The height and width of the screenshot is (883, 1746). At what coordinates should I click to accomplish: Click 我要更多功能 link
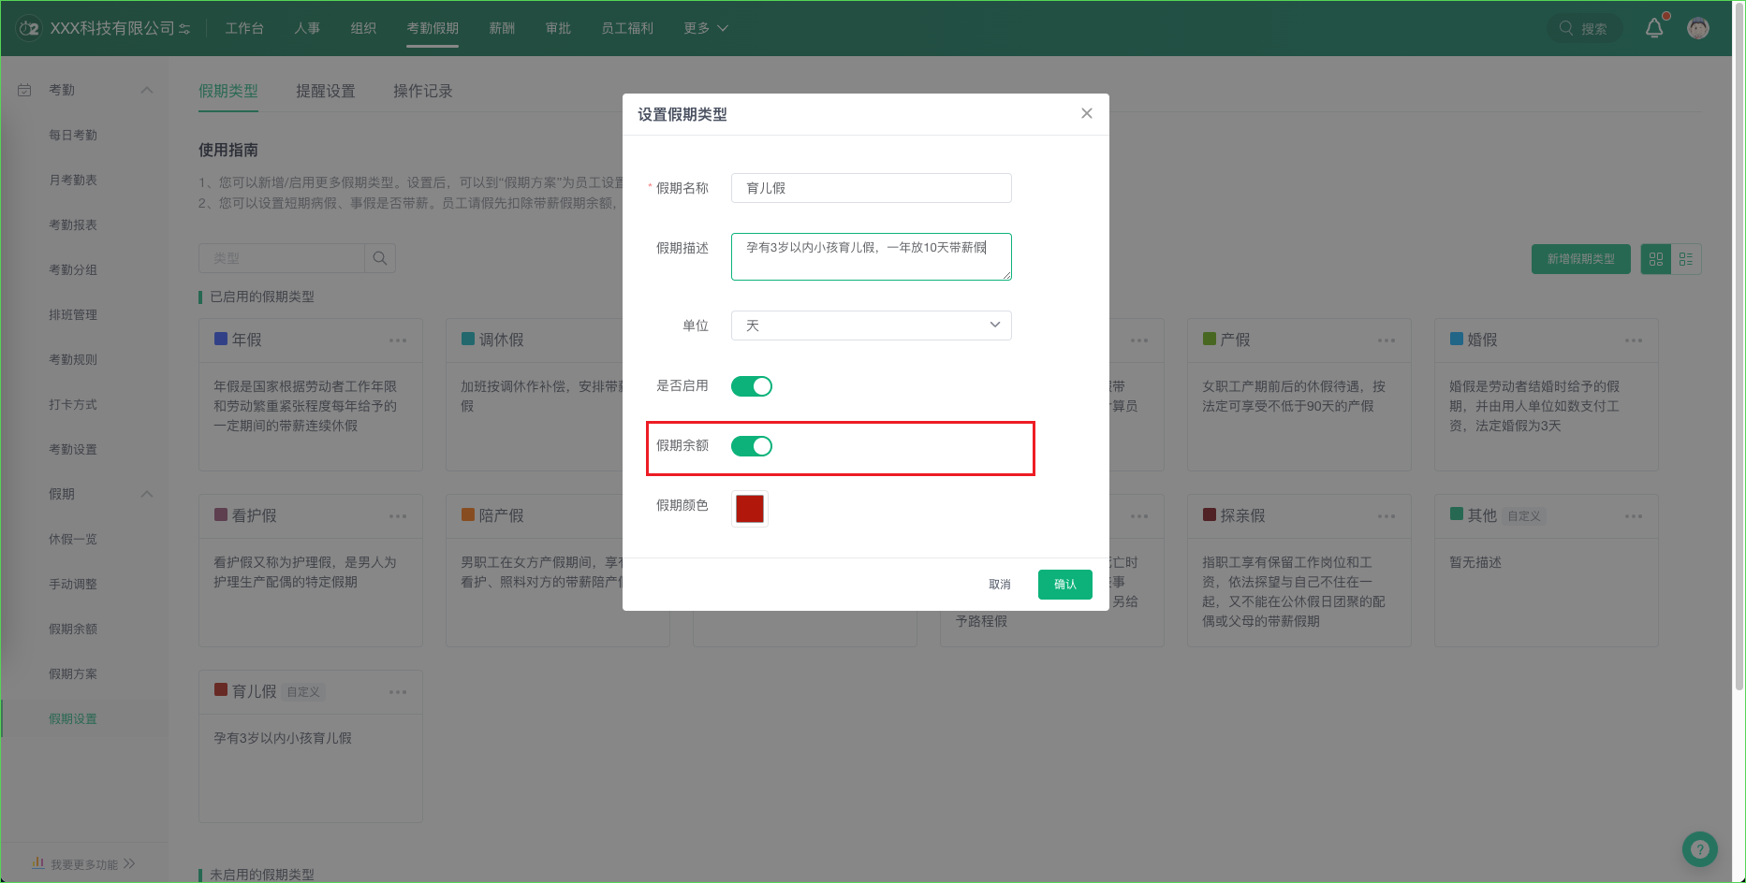pos(84,864)
